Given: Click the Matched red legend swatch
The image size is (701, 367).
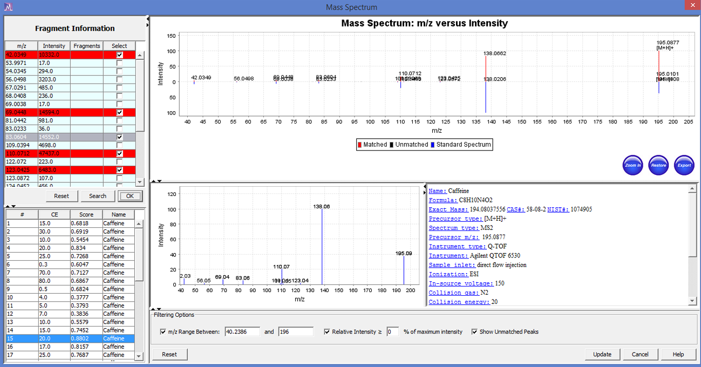Looking at the screenshot, I should [x=360, y=145].
